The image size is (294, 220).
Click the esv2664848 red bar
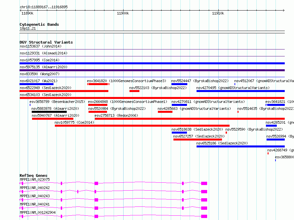coord(98,105)
